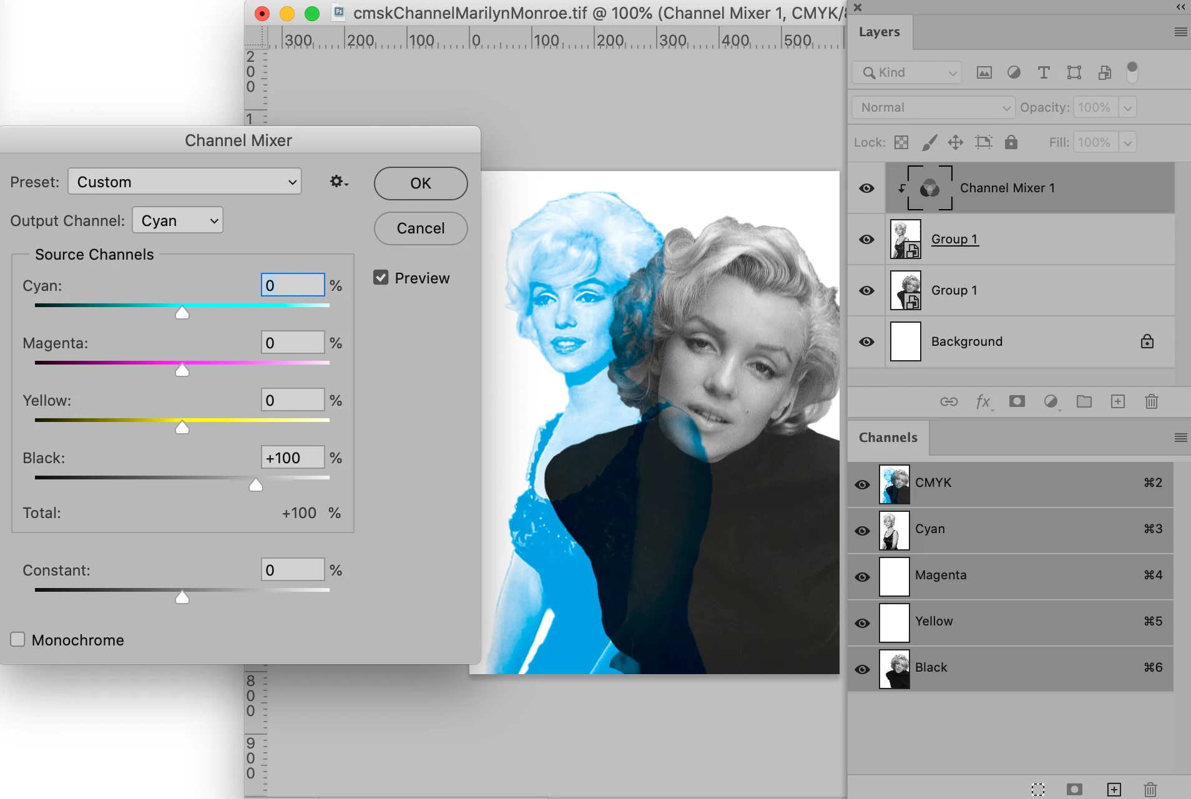Click the Constant slider handle

pyautogui.click(x=182, y=597)
